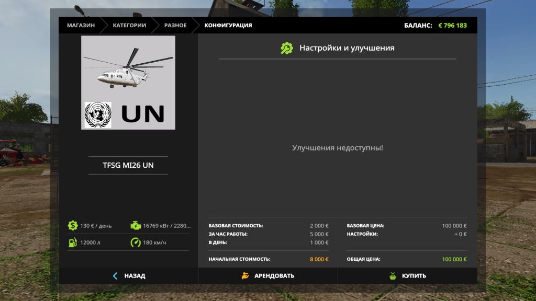536x301 pixels.
Task: Click the UN helicopter preview image
Action: pyautogui.click(x=128, y=83)
